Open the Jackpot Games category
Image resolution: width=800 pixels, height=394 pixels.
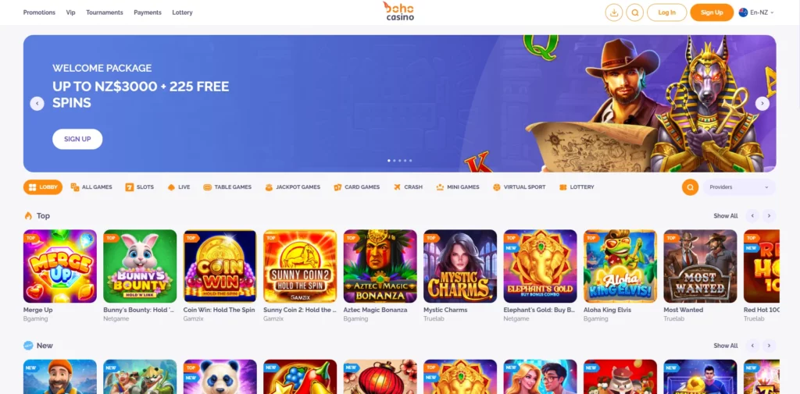click(293, 187)
